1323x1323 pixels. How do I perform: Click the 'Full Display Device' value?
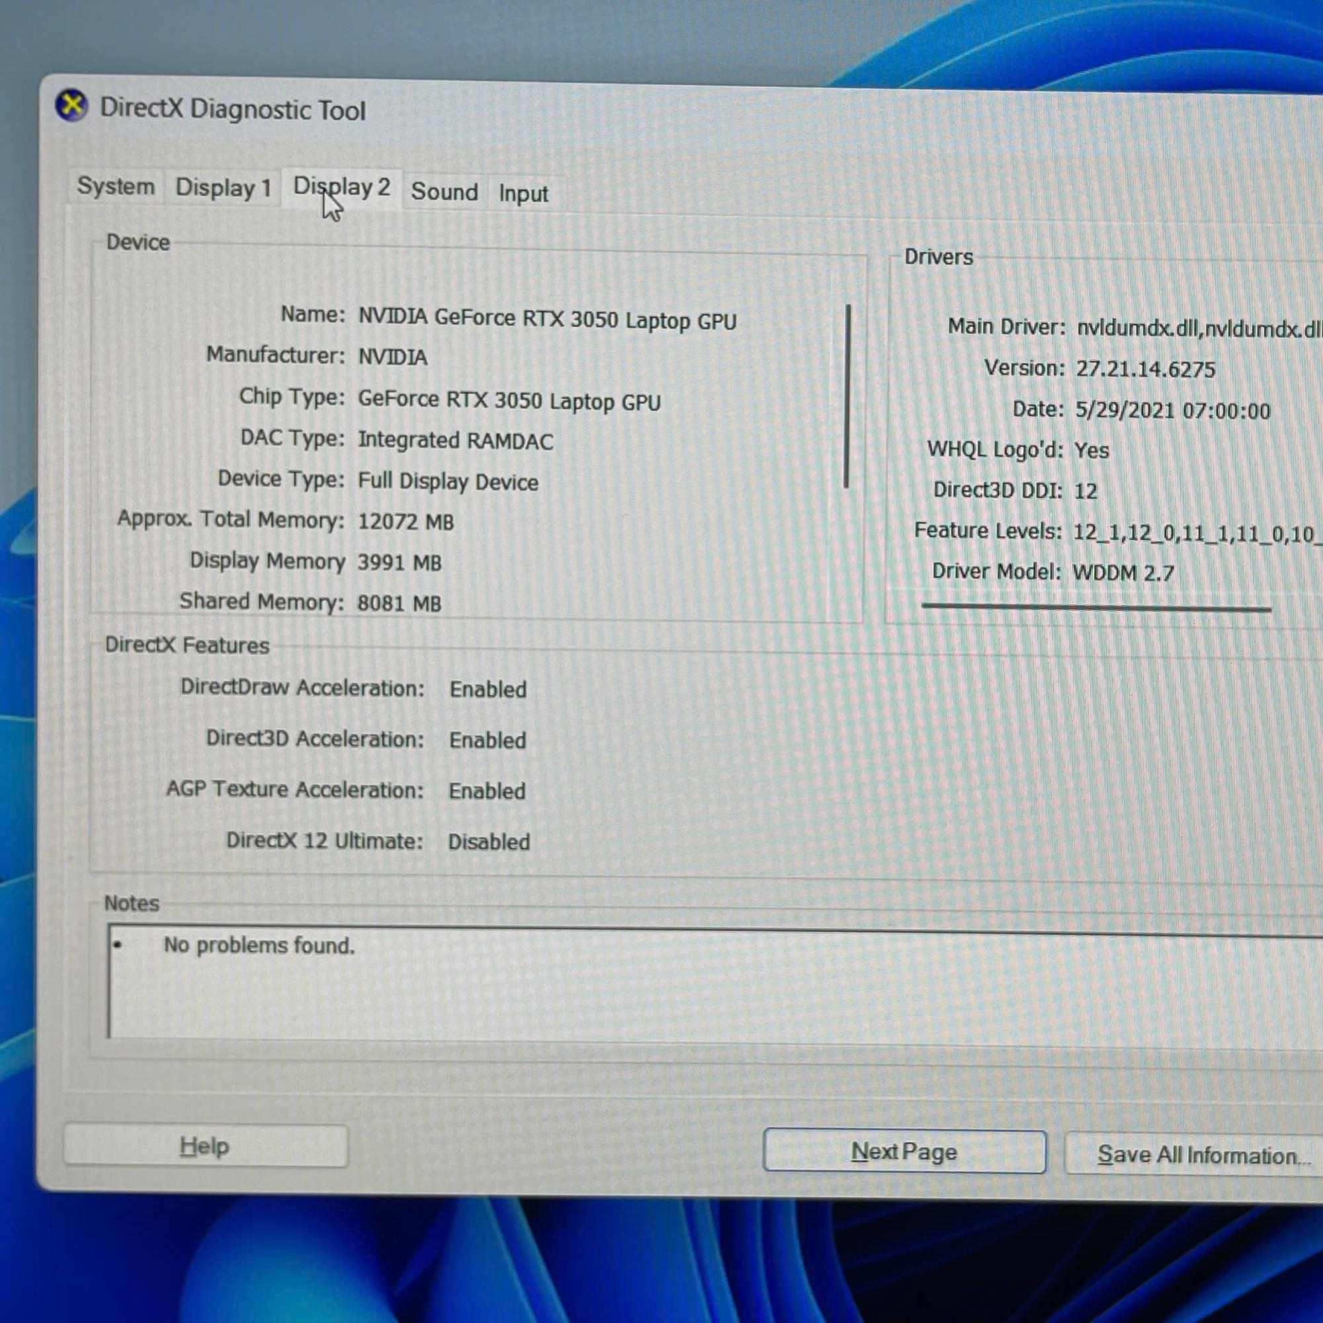coord(448,482)
